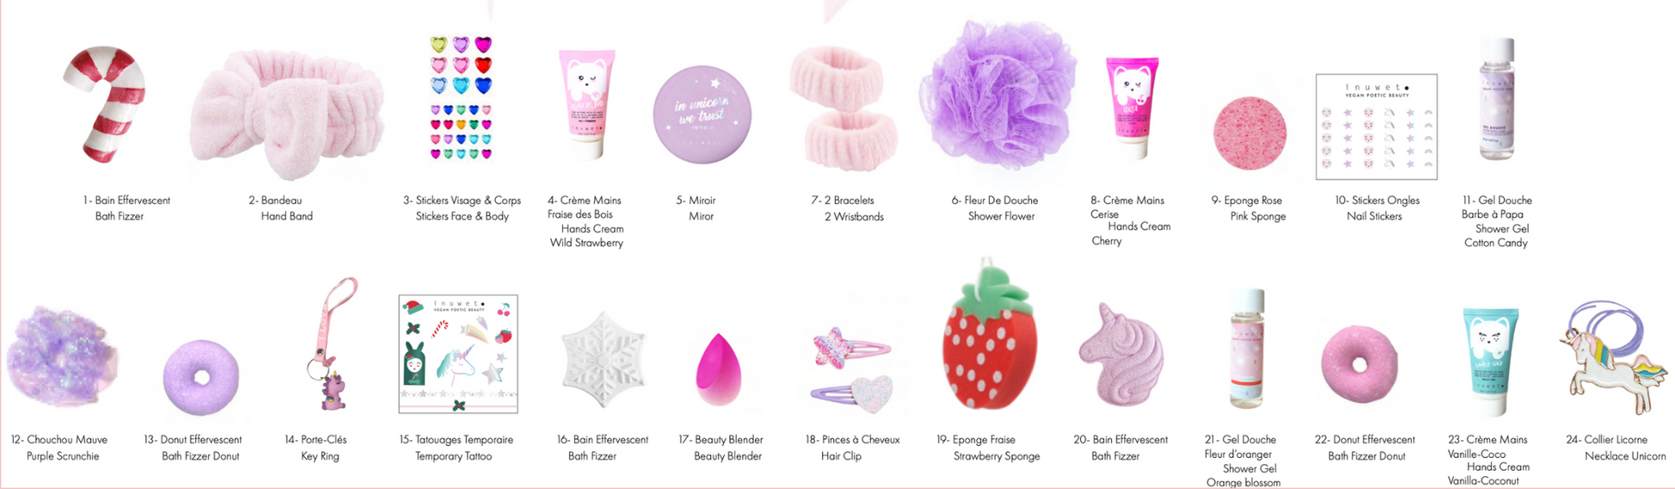Click the heart Stickers Visage & Corps sheet
Image resolution: width=1675 pixels, height=489 pixels.
(x=461, y=98)
